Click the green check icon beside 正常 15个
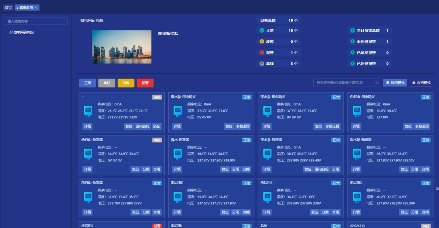The height and width of the screenshot is (228, 439). 262,30
